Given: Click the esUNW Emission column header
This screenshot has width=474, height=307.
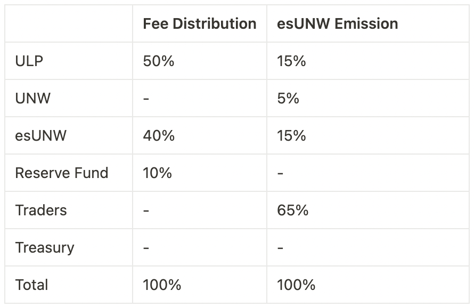Looking at the screenshot, I should click(x=337, y=24).
